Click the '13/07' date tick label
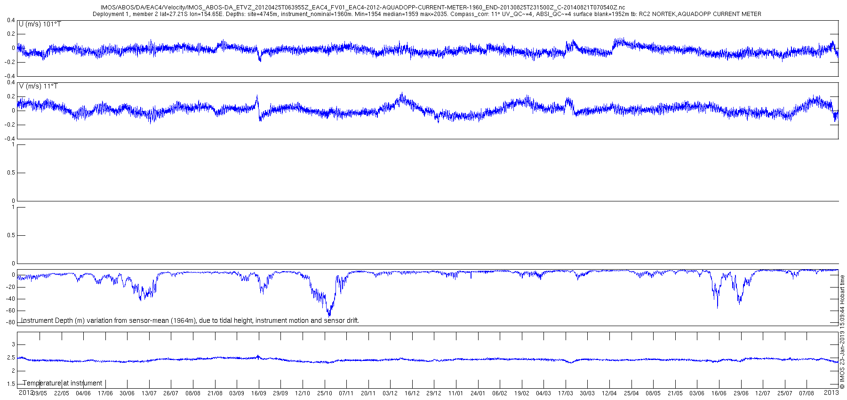 (149, 393)
